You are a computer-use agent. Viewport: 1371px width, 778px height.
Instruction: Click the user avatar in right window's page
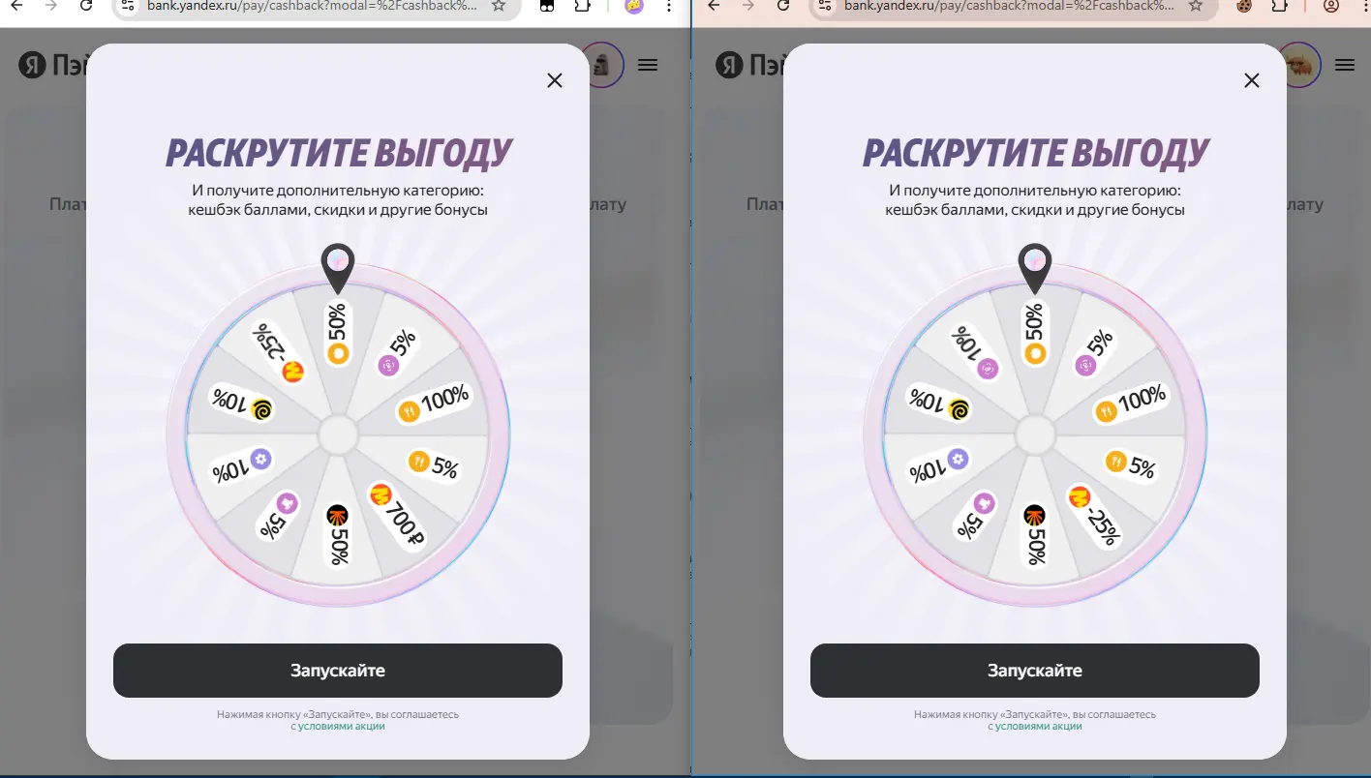[x=1298, y=65]
